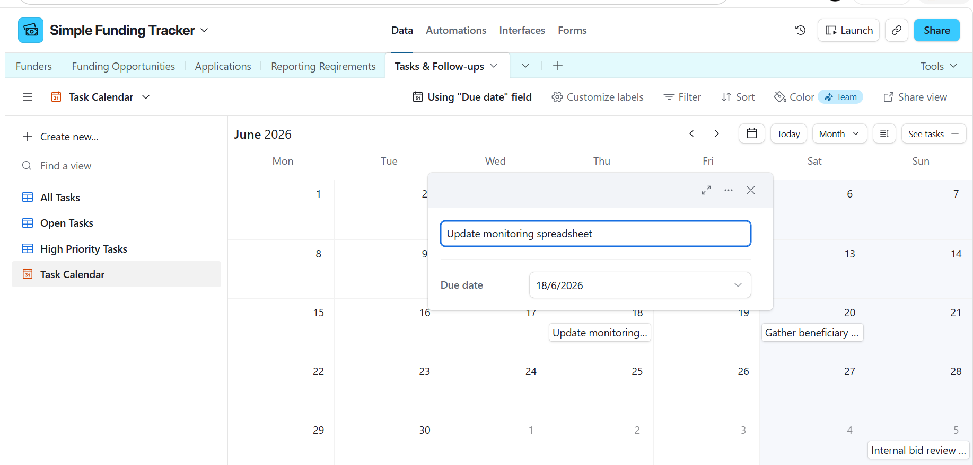This screenshot has width=973, height=465.
Task: Go to previous month arrow
Action: pyautogui.click(x=691, y=133)
